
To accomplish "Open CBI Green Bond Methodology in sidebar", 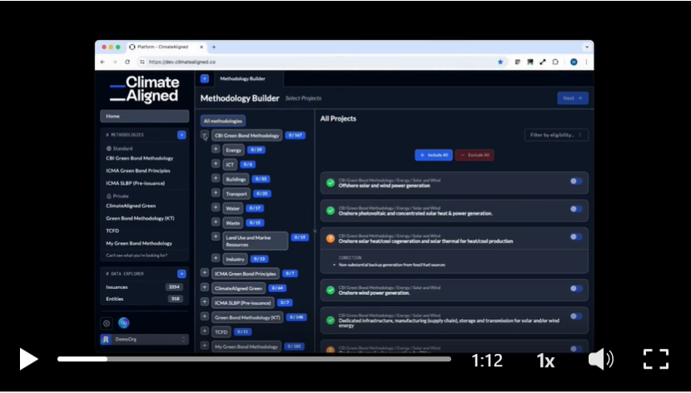I will pyautogui.click(x=139, y=158).
